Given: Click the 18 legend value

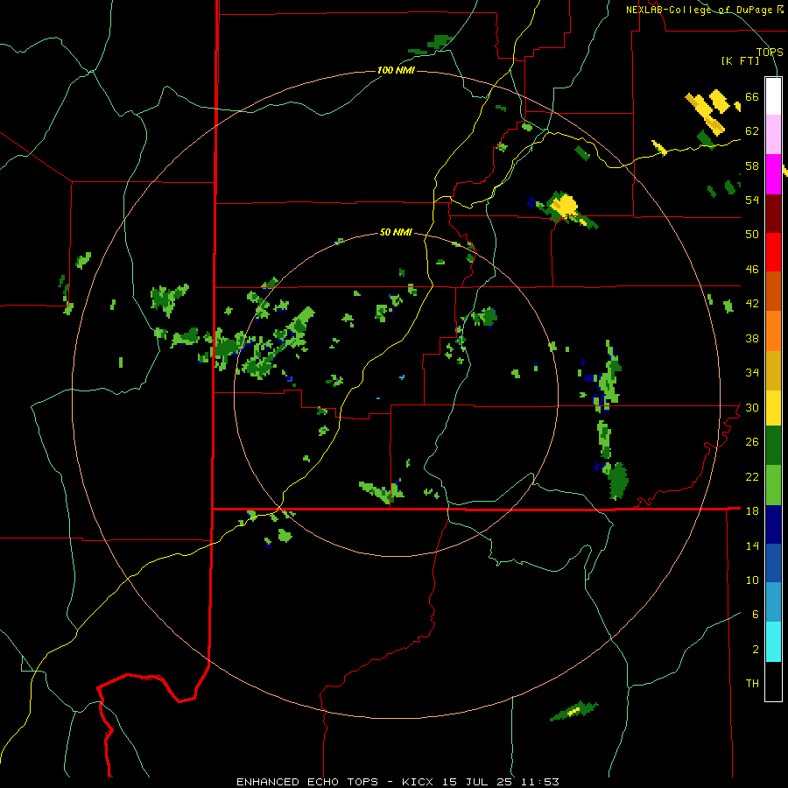Looking at the screenshot, I should click(752, 511).
